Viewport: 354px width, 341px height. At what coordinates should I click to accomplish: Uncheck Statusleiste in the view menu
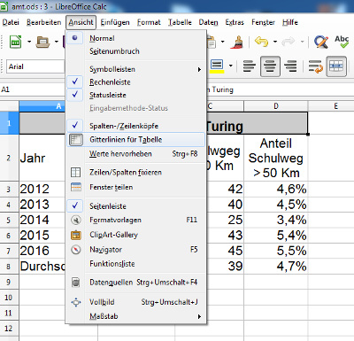[135, 95]
